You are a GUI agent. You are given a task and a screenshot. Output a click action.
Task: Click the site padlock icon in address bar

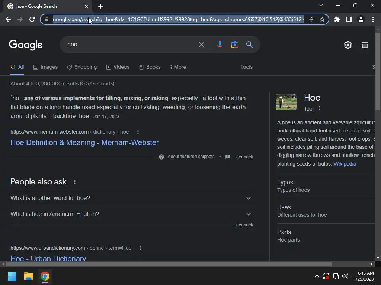(x=47, y=19)
